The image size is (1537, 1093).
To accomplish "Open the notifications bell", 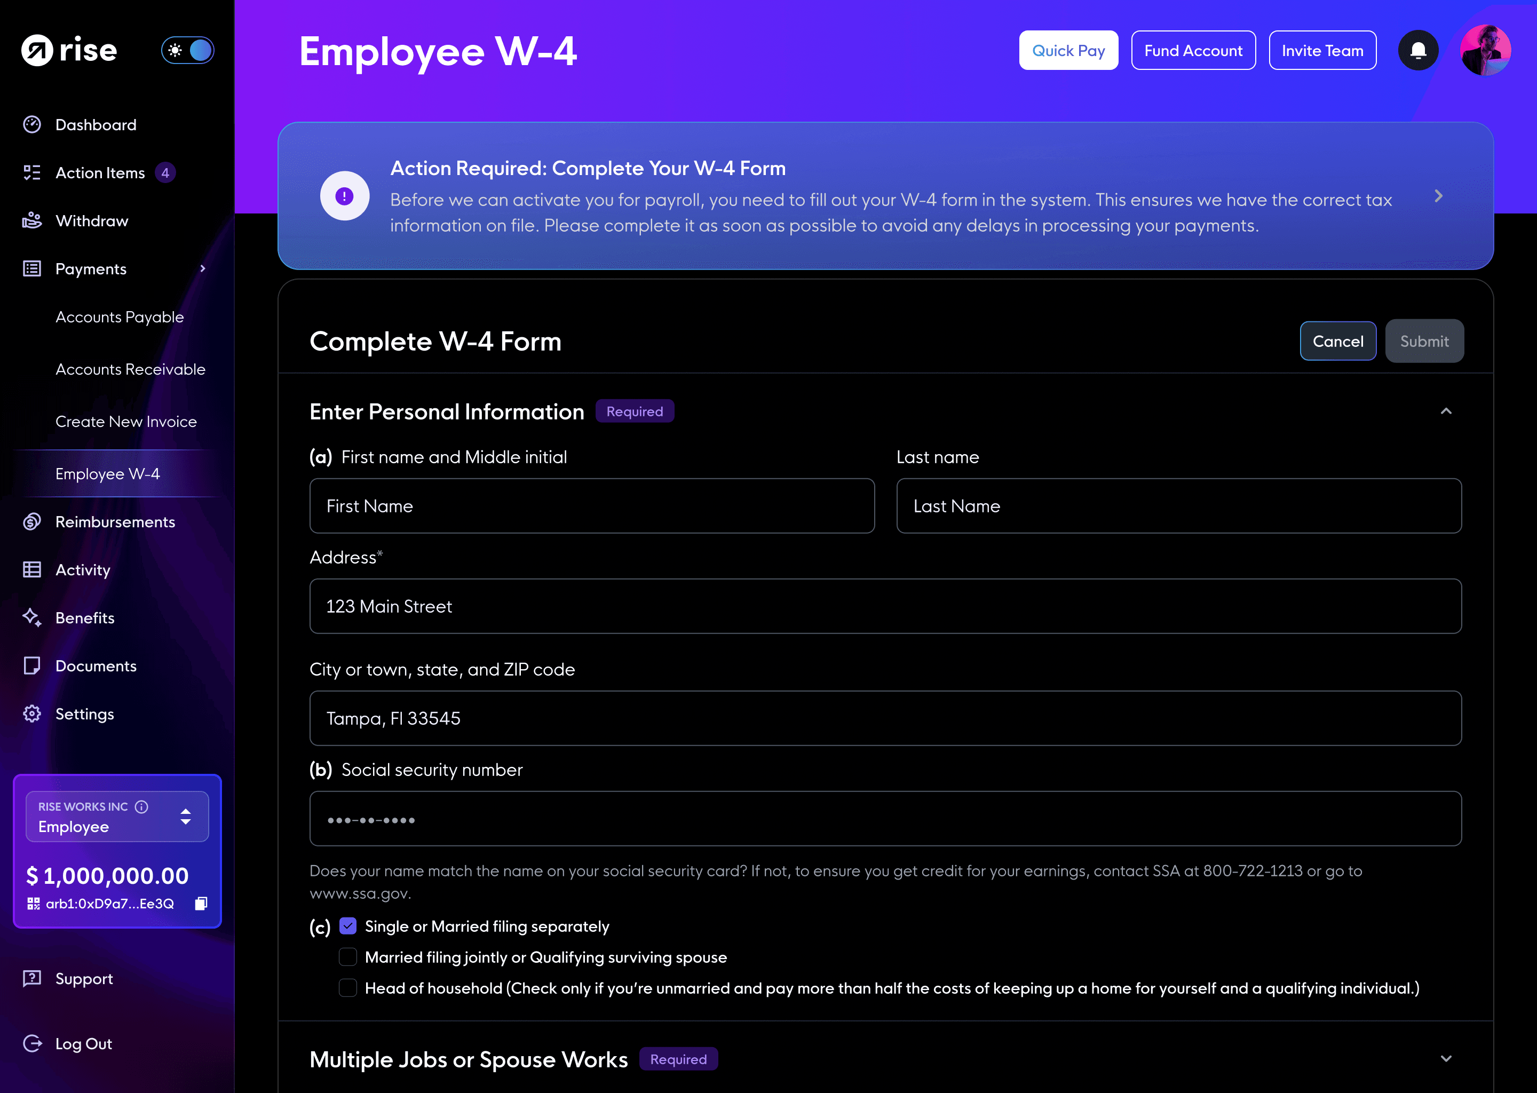I will coord(1418,51).
